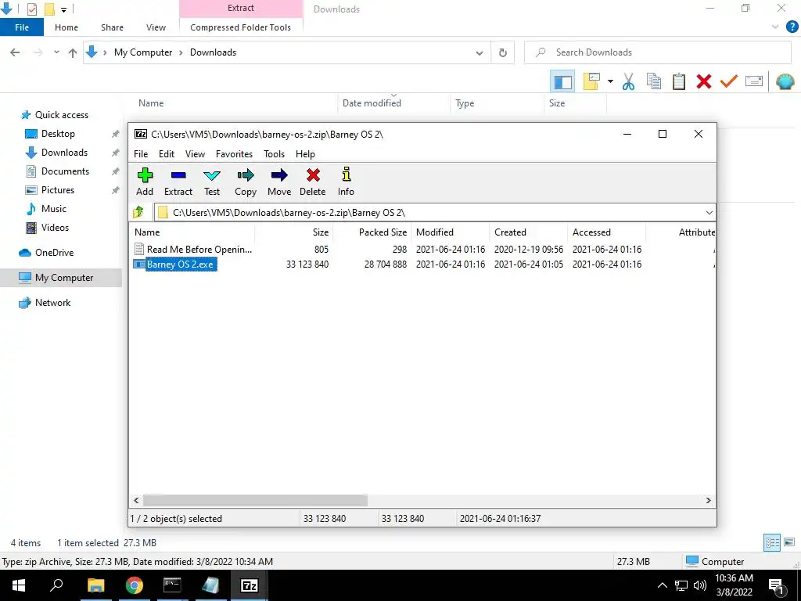Click the Copy pages icon in Explorer toolbar
801x601 pixels.
(654, 81)
